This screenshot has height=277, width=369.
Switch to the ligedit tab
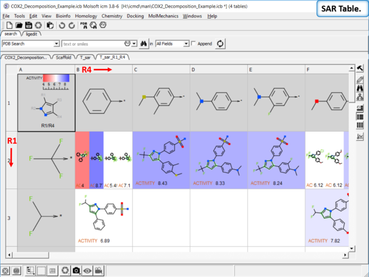[32, 34]
